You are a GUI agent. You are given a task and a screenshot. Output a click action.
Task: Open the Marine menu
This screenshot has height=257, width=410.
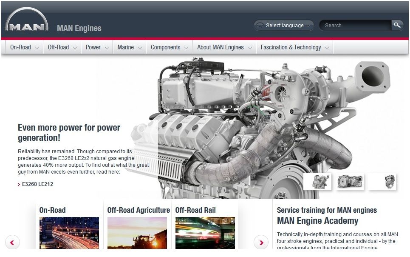(129, 47)
